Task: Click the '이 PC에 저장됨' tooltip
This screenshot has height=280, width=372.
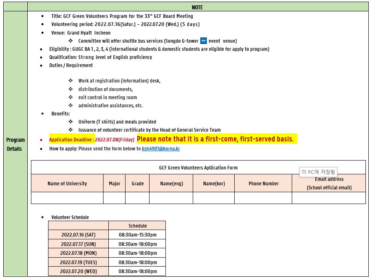Action: 318,172
